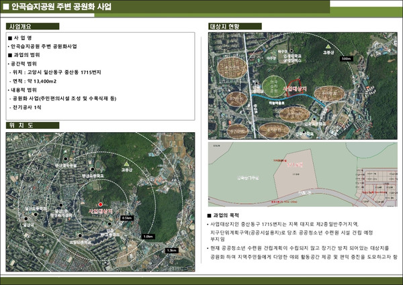This screenshot has height=285, width=403.
Task: Click the 공간적 범위 bullet
Action: (22, 64)
